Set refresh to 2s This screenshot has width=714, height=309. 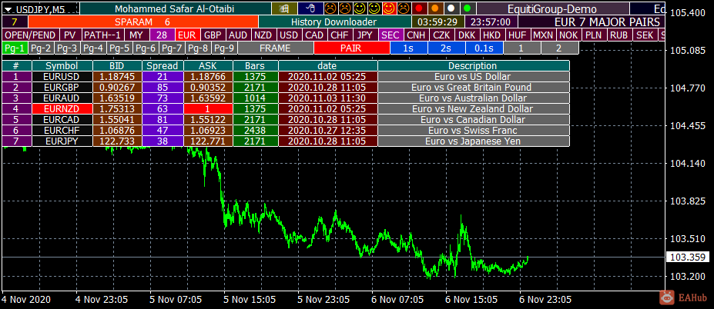(x=446, y=48)
